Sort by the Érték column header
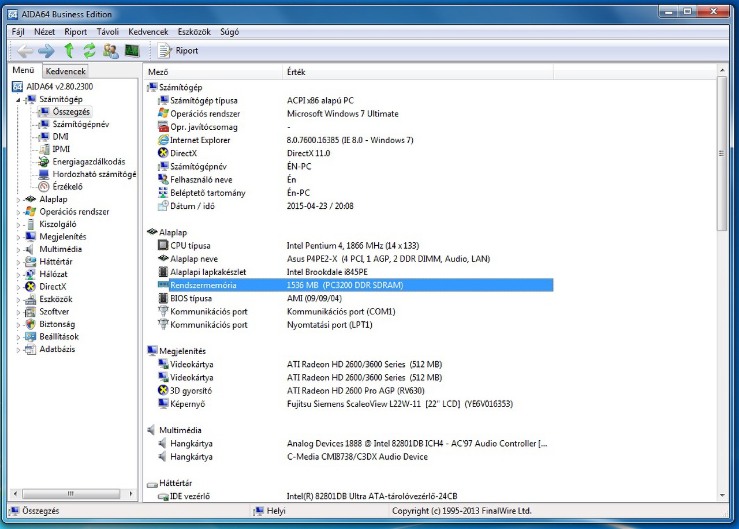Screen dimensions: 739x529 coord(418,72)
